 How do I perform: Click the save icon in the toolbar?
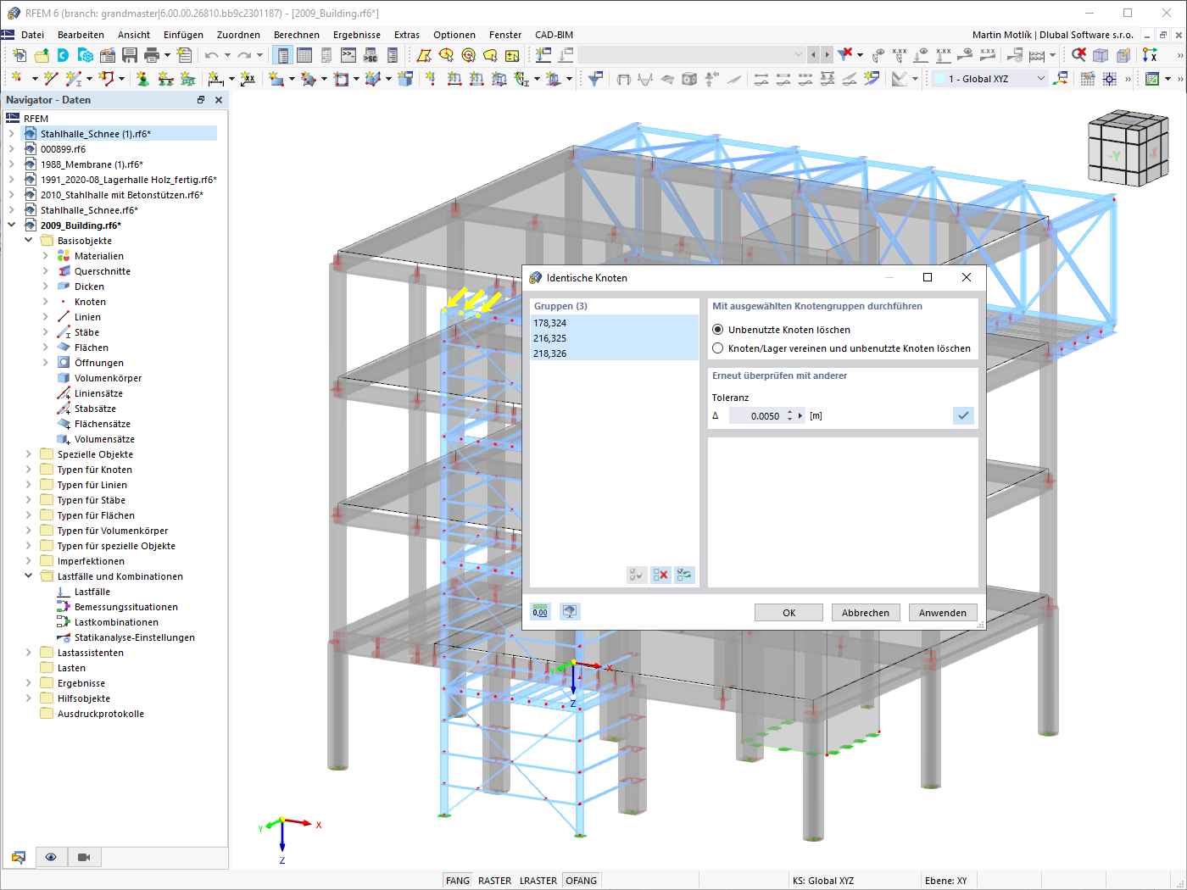[130, 55]
